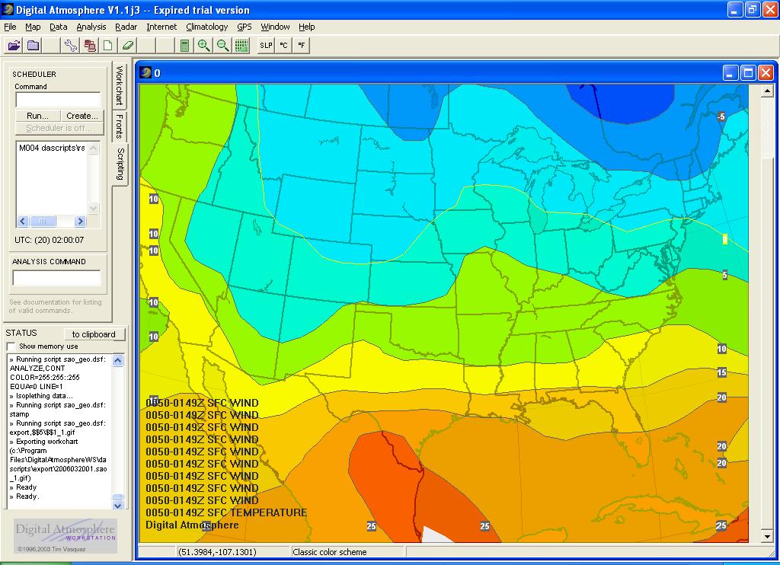Screen dimensions: 780x565
Task: Focus the Analysis Command input field
Action: pos(56,277)
